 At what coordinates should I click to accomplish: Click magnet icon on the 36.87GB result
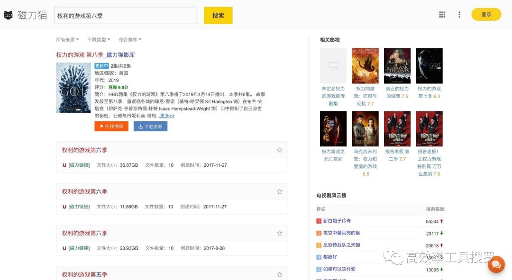(x=64, y=165)
